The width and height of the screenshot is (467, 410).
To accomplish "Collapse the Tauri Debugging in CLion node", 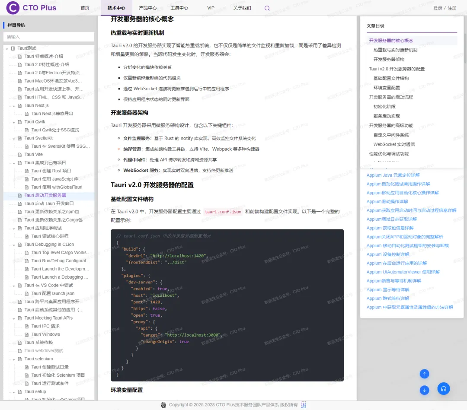I will (14, 245).
